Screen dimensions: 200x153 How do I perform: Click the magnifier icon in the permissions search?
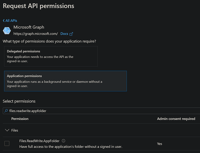(x=6, y=111)
